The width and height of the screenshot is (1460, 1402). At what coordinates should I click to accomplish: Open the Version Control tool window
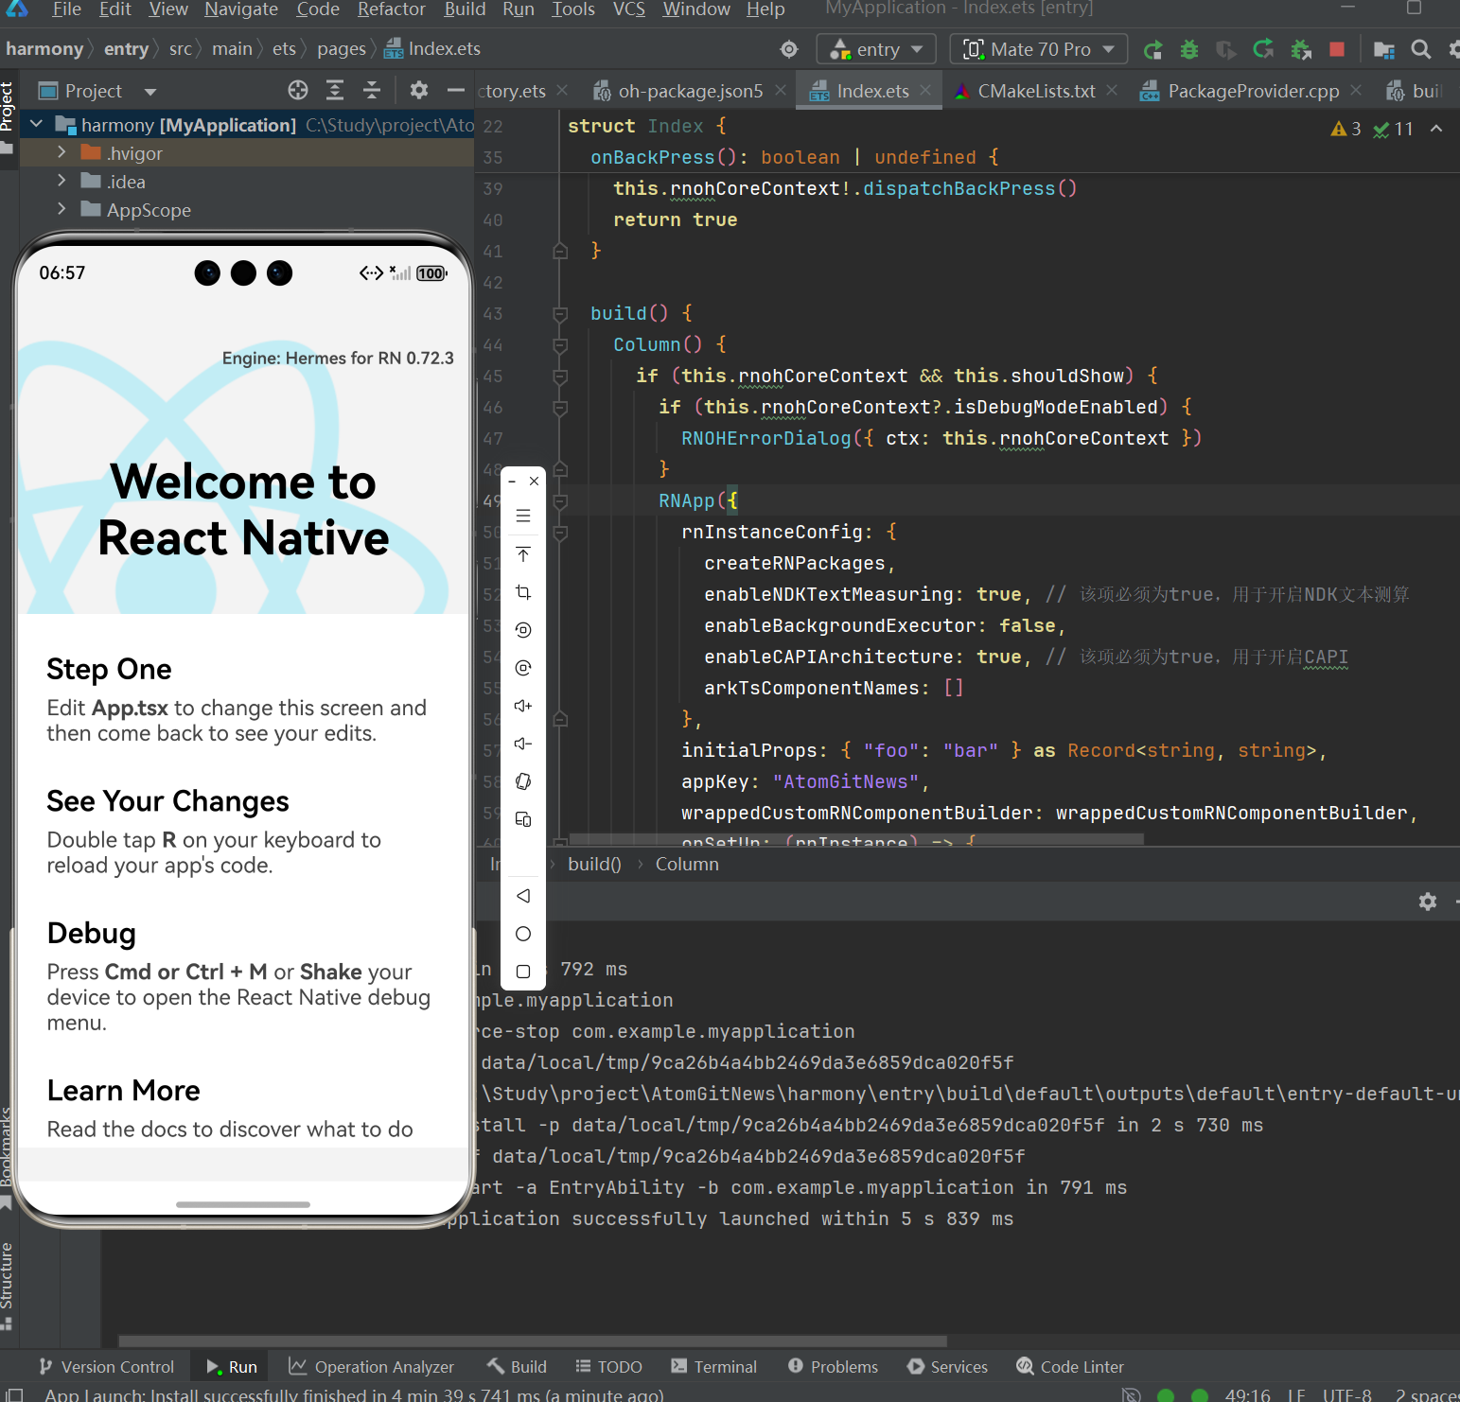(x=106, y=1366)
